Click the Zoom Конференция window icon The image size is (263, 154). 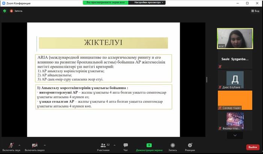3,3
